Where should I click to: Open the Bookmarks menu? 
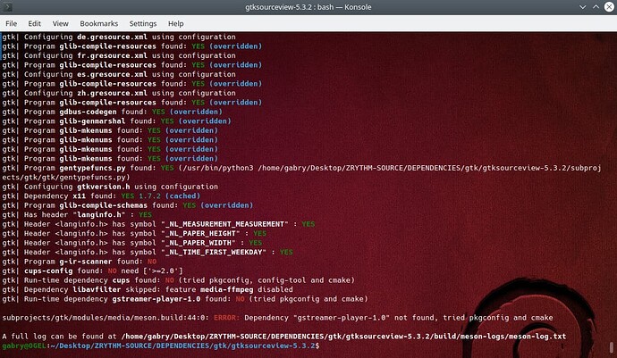pyautogui.click(x=98, y=23)
